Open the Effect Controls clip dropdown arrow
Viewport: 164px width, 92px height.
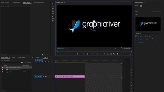point(29,6)
